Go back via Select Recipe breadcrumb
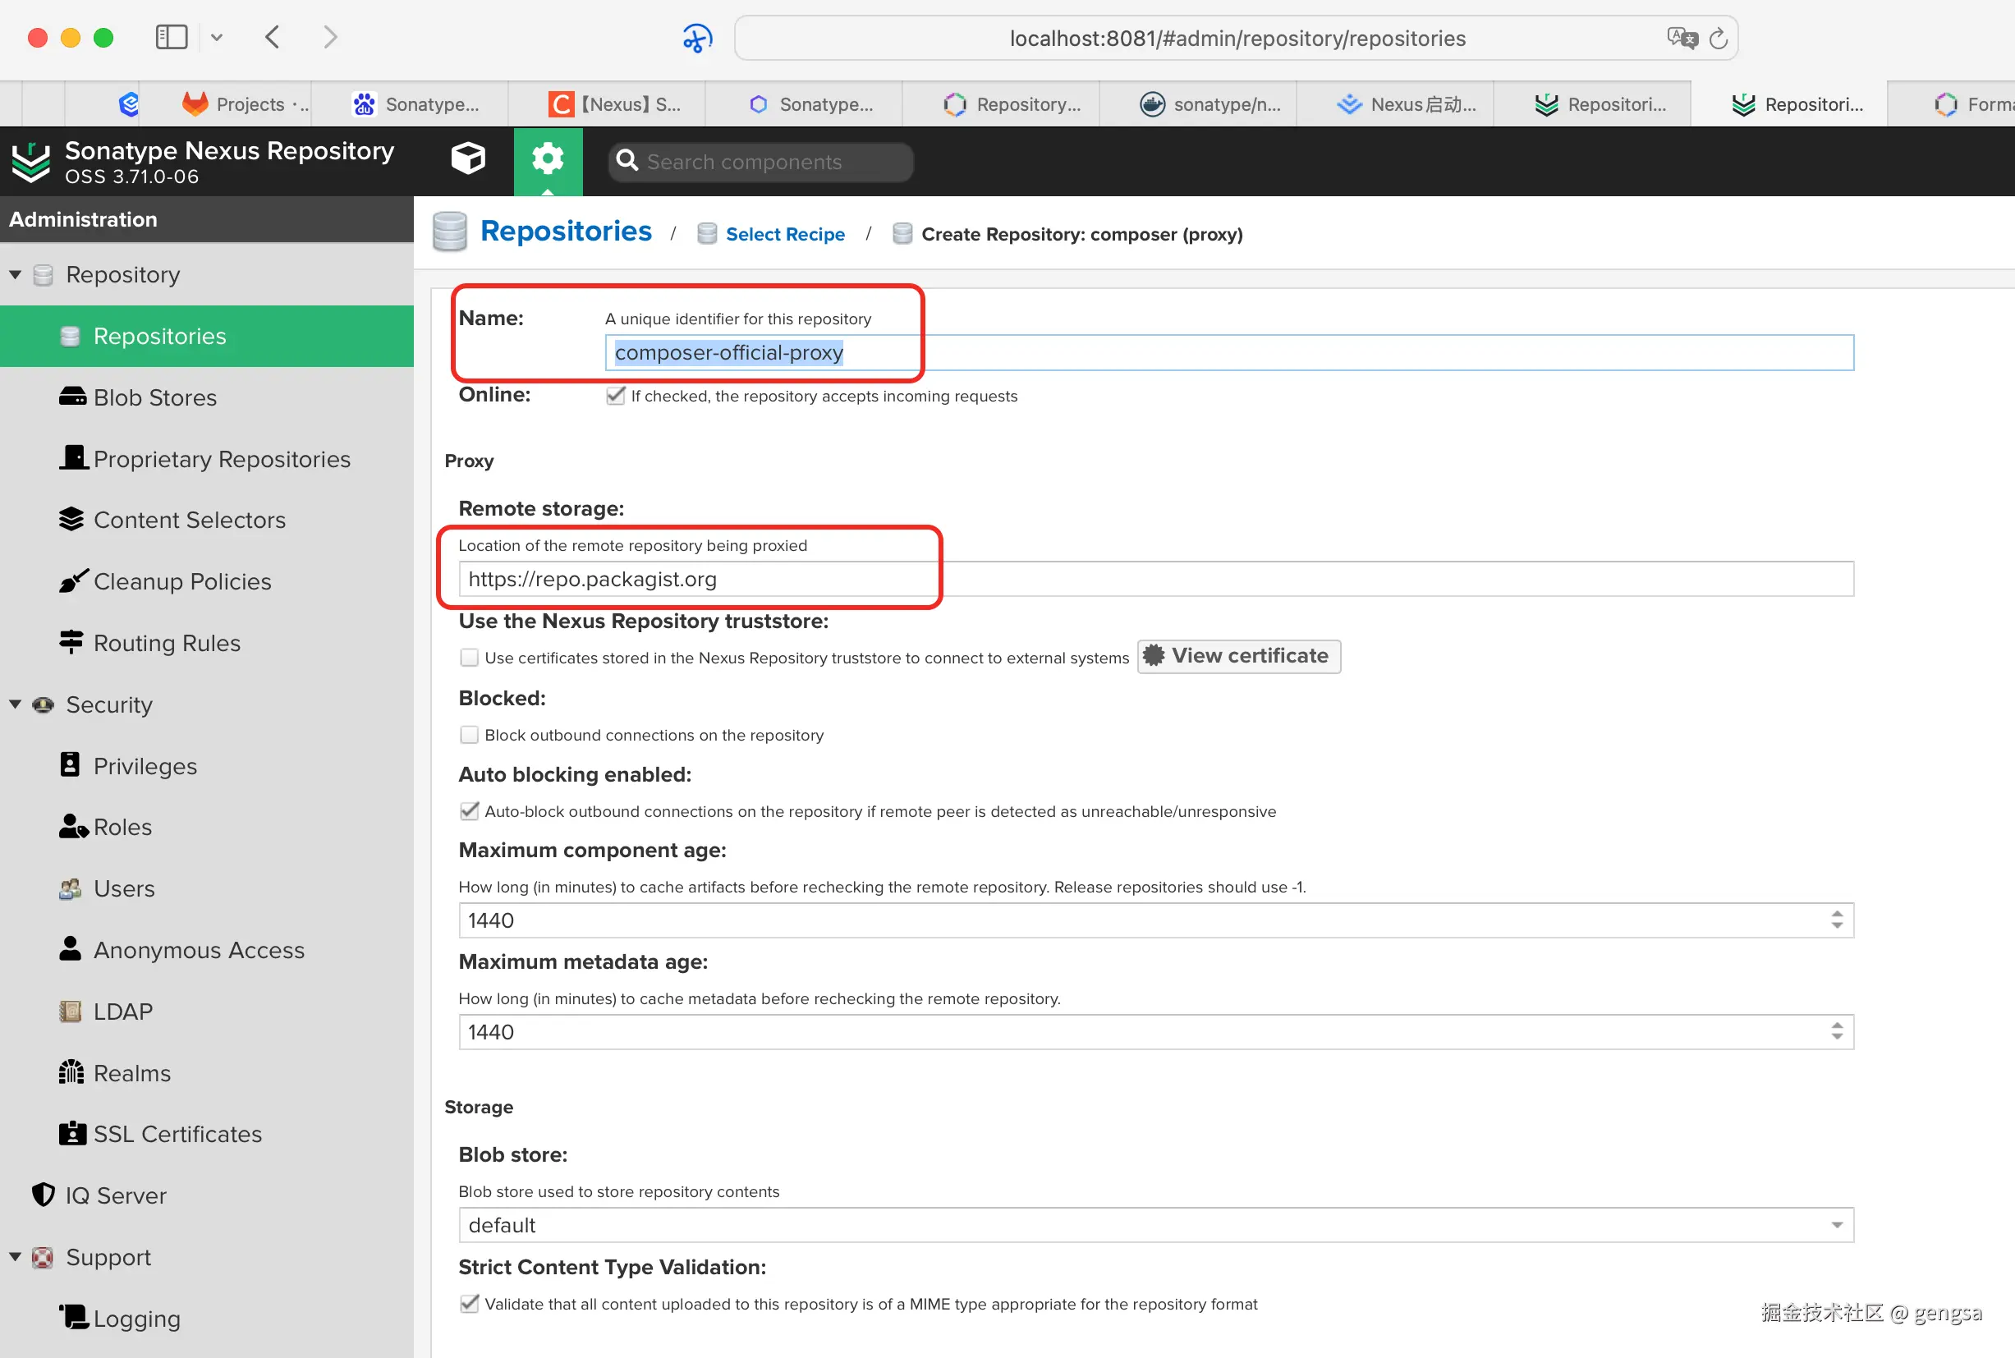This screenshot has height=1358, width=2015. [784, 234]
